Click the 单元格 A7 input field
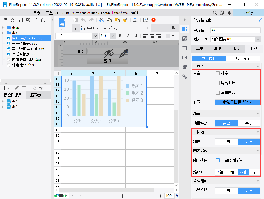 [x=235, y=30]
